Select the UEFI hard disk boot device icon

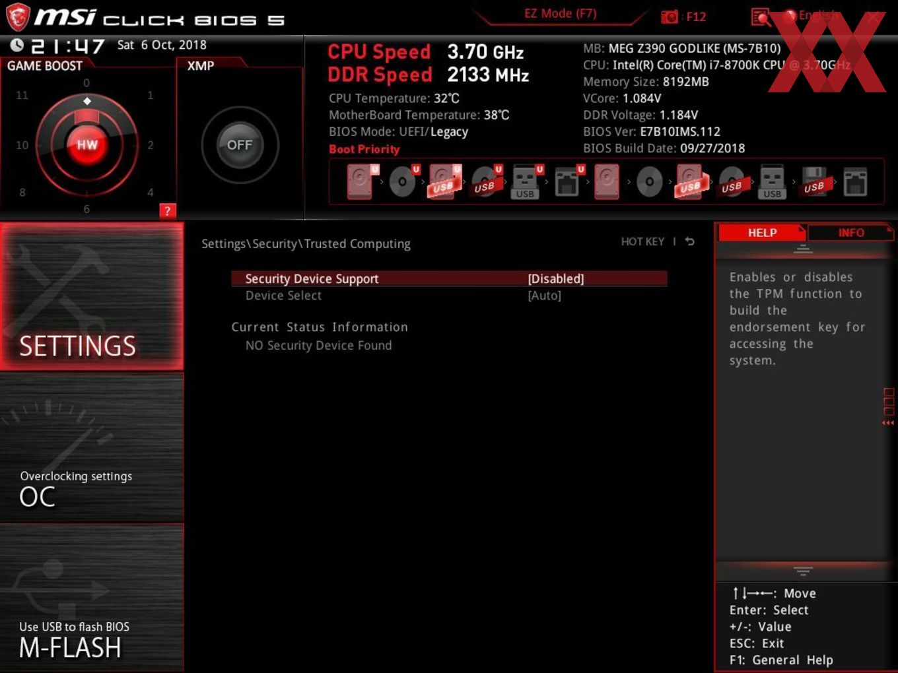point(362,181)
